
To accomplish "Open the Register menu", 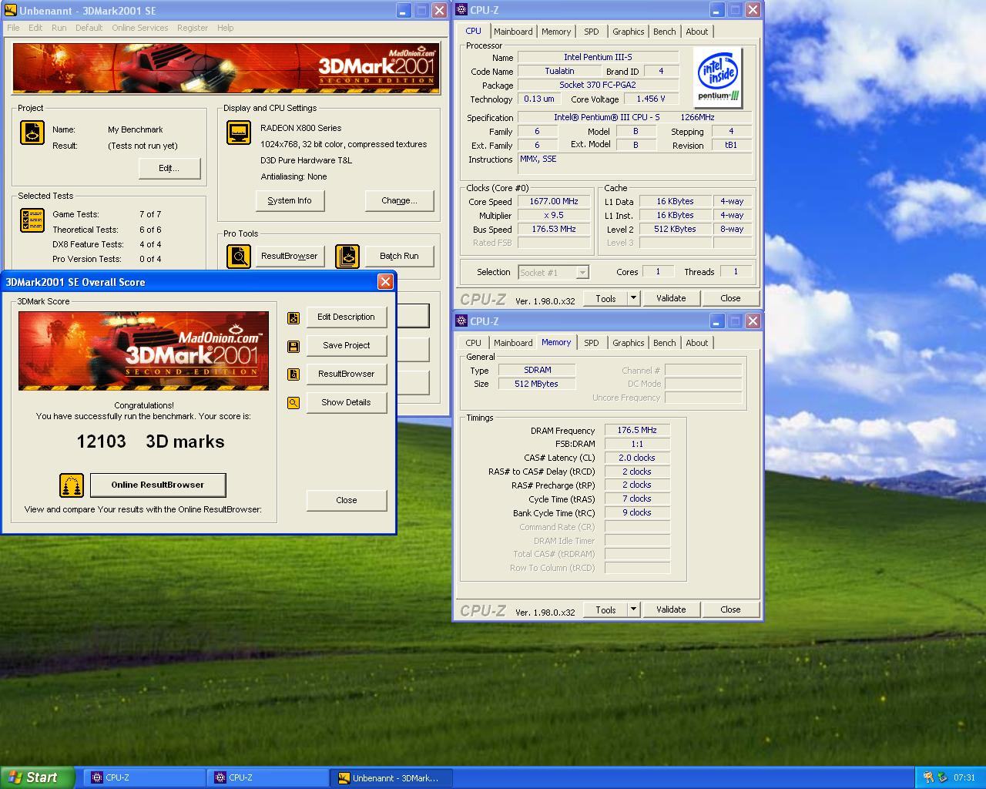I will (193, 28).
